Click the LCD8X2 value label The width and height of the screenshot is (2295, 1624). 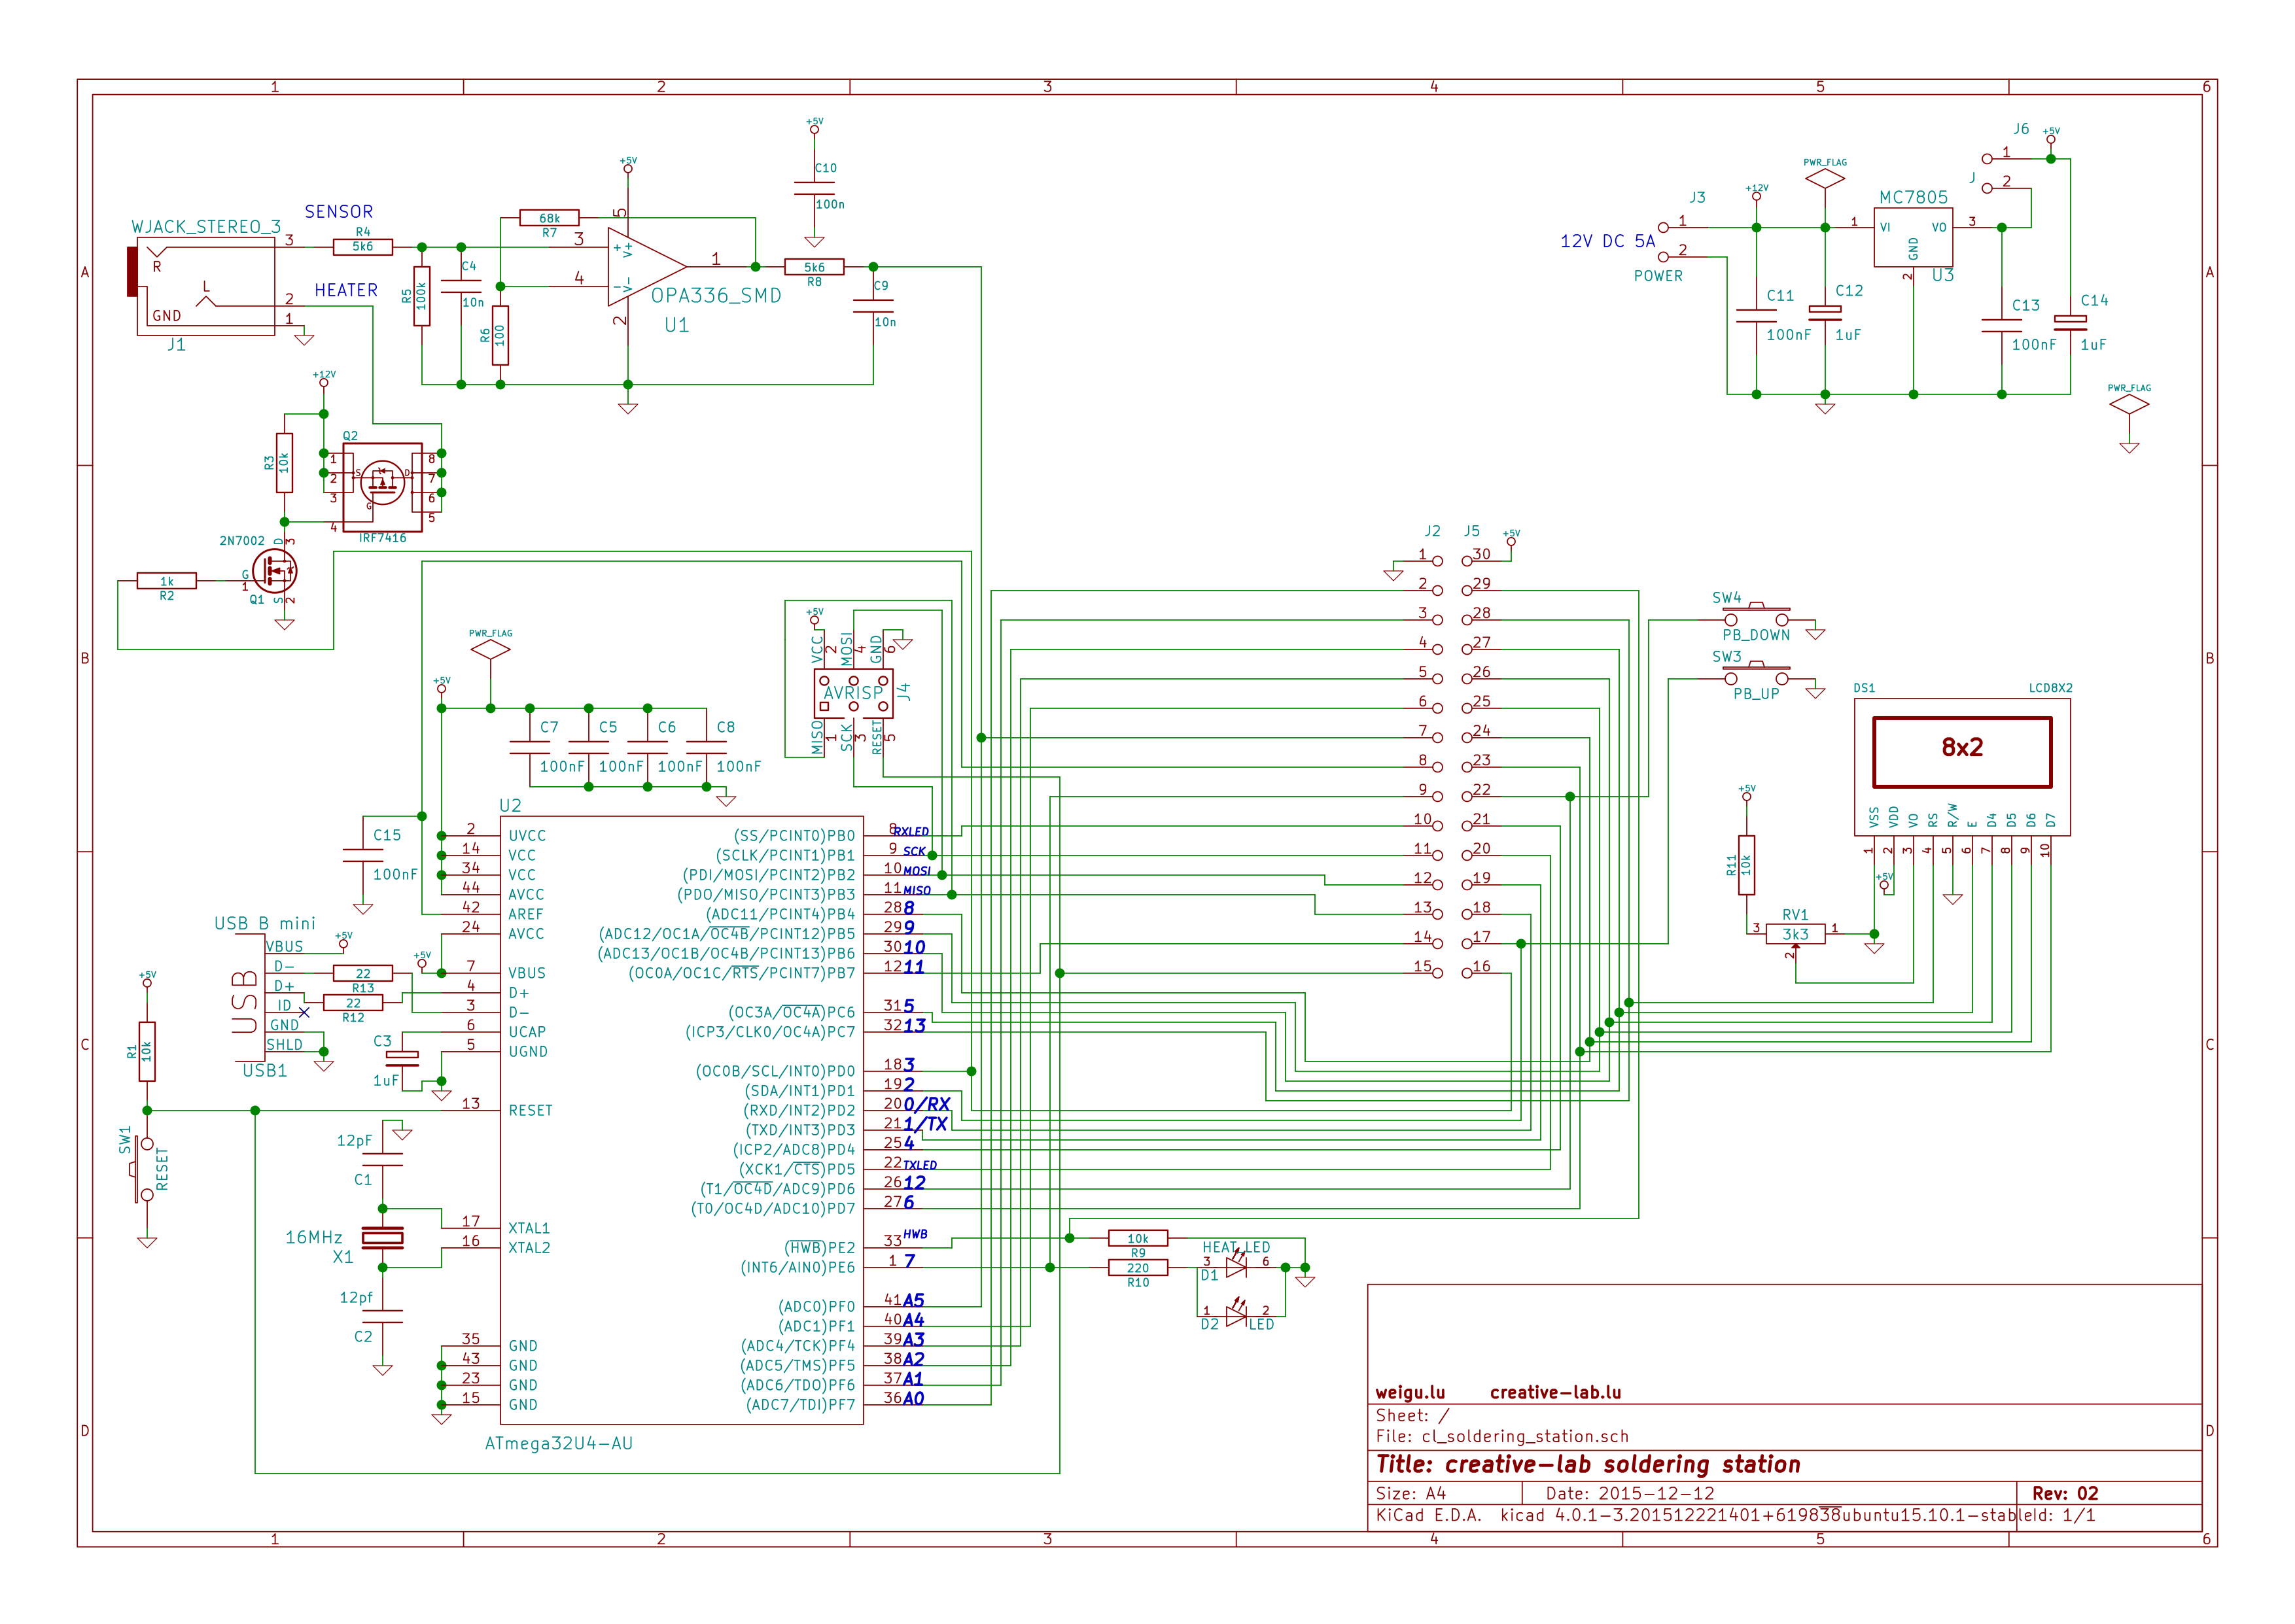coord(2050,688)
